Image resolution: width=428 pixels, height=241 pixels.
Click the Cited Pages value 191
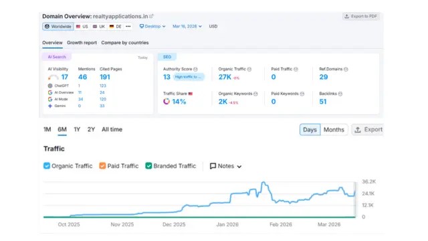105,78
